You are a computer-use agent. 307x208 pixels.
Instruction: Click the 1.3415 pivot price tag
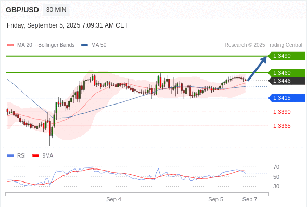[x=287, y=98]
